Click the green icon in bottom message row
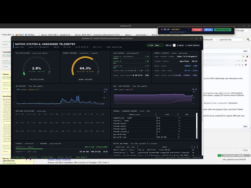Image resolution: width=251 pixels, height=188 pixels. pos(240,65)
